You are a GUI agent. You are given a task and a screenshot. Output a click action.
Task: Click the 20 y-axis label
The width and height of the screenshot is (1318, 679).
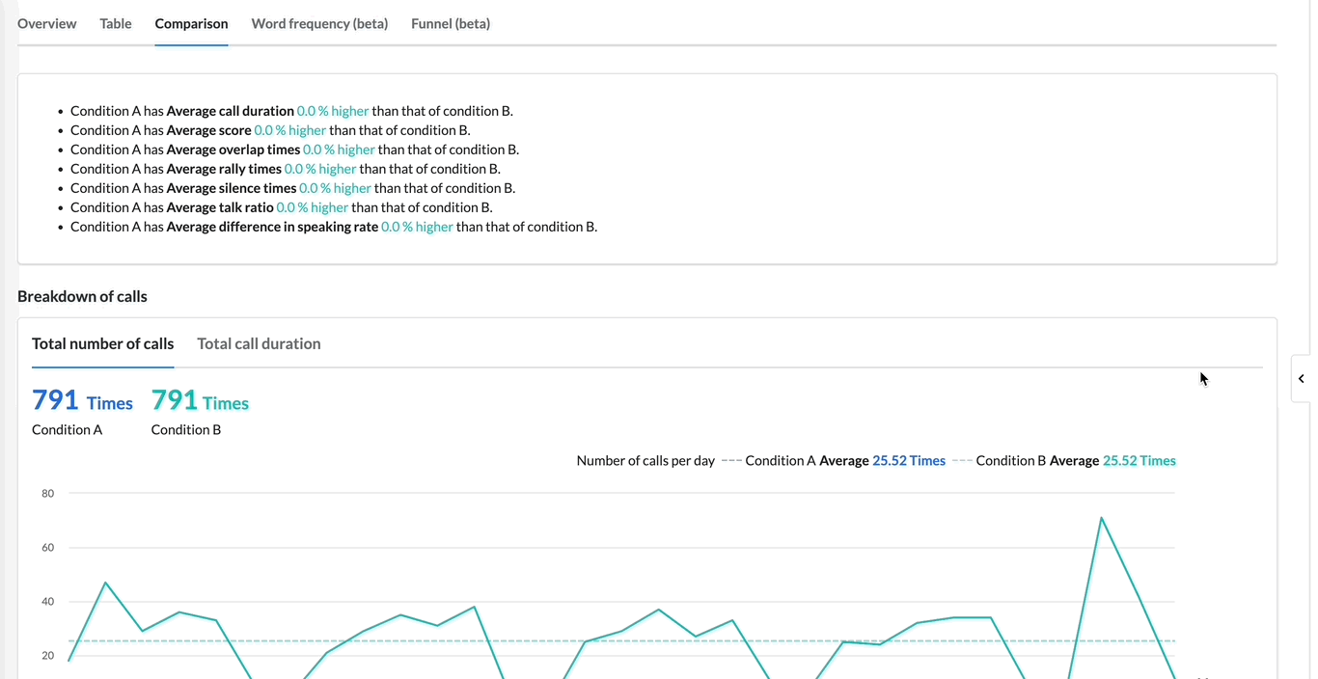pyautogui.click(x=47, y=656)
